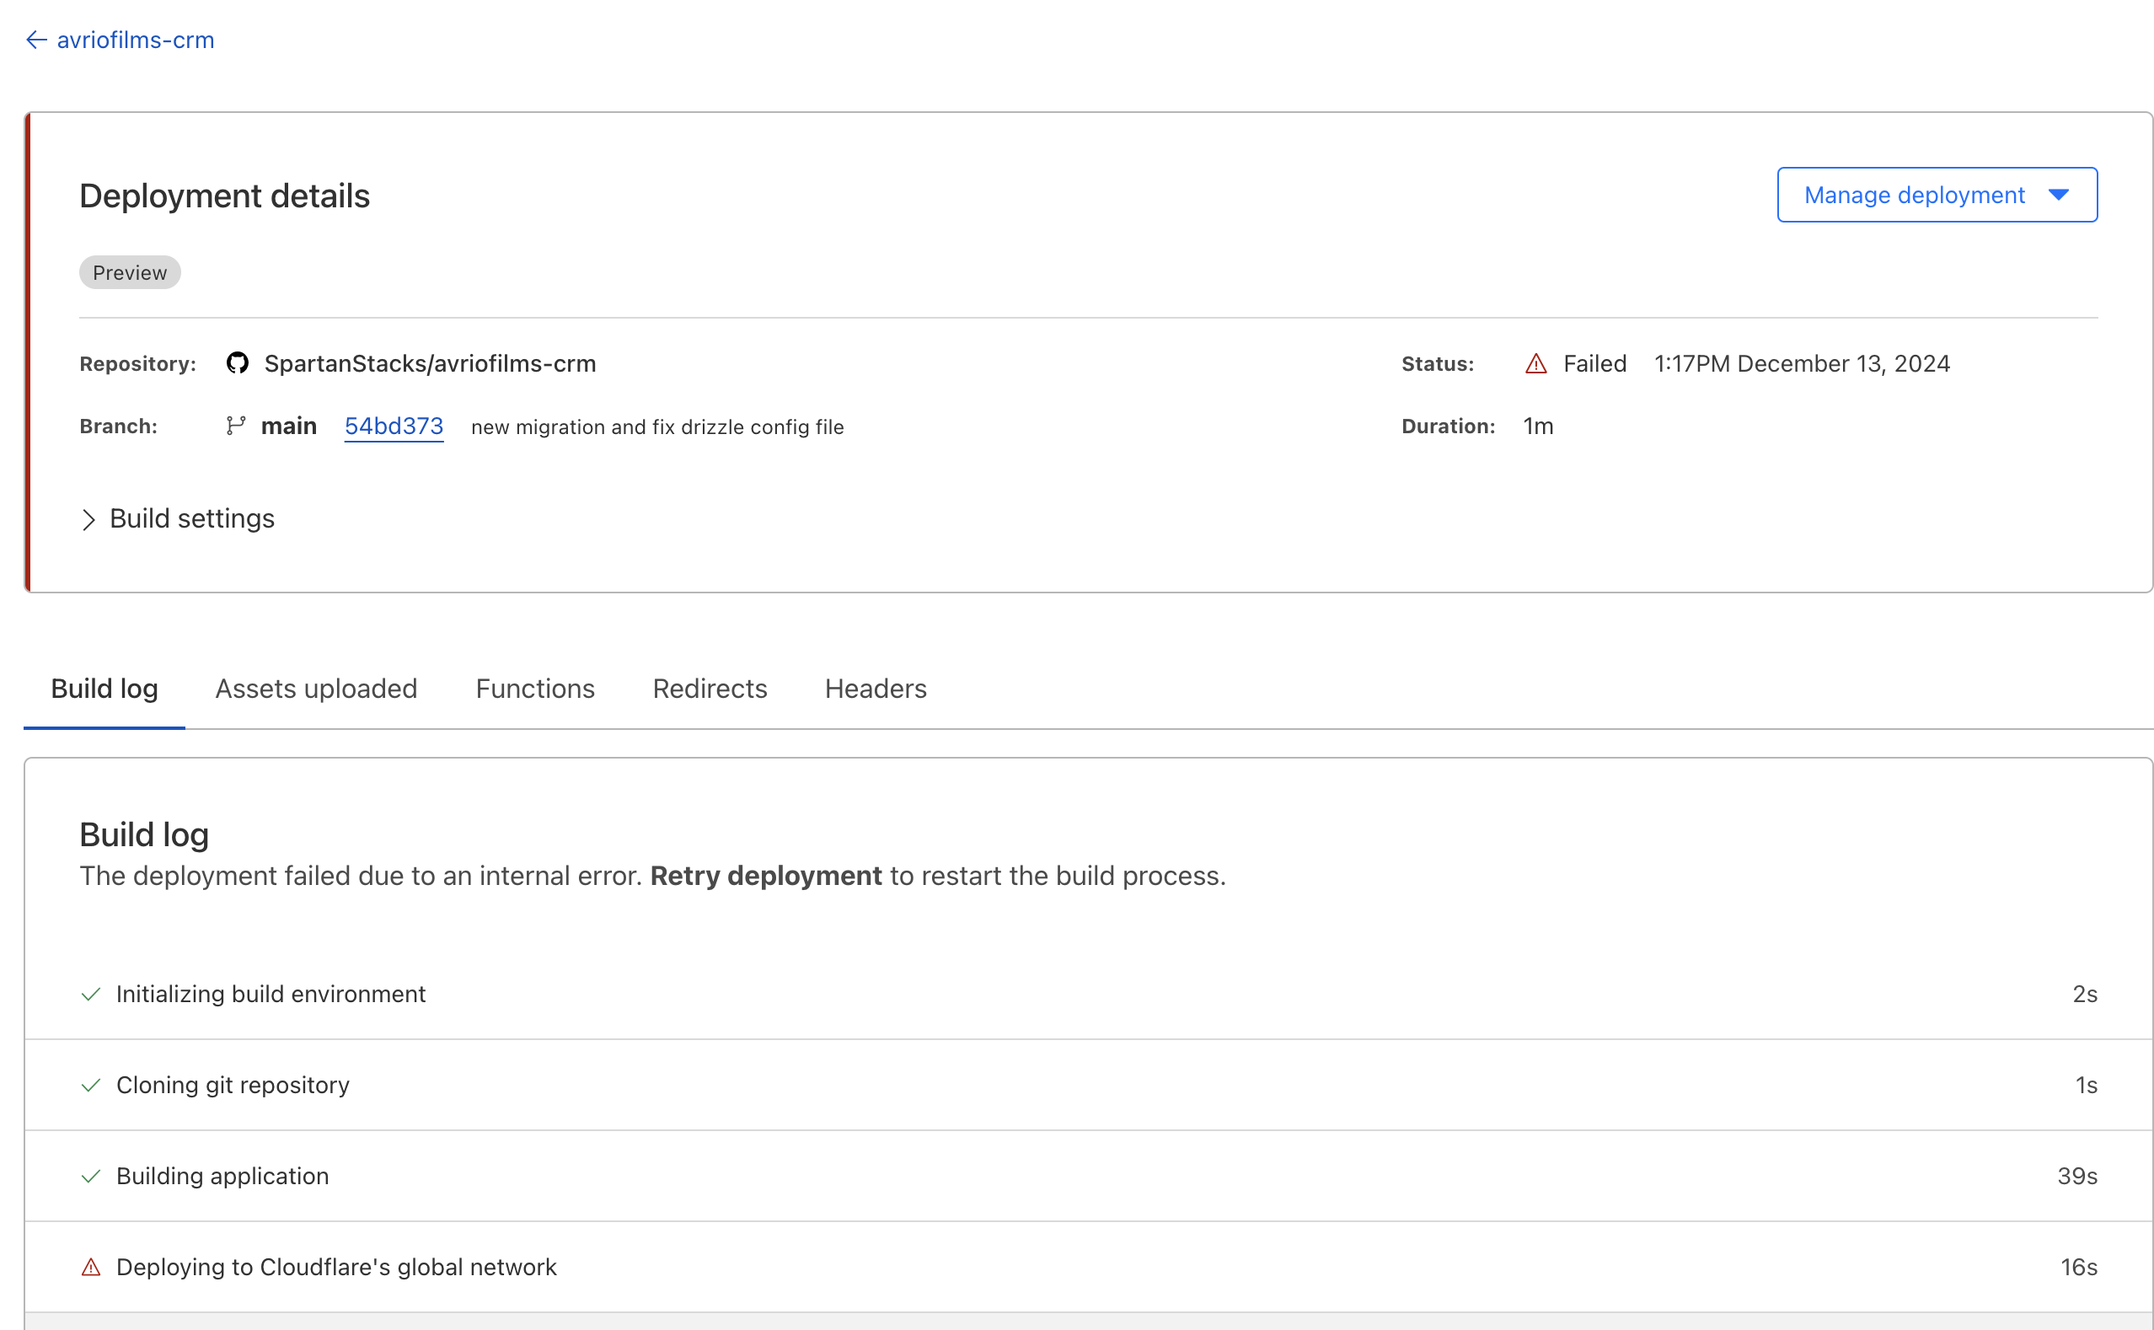
Task: Click the warning icon for the Cloudflare deploy step
Action: [91, 1267]
